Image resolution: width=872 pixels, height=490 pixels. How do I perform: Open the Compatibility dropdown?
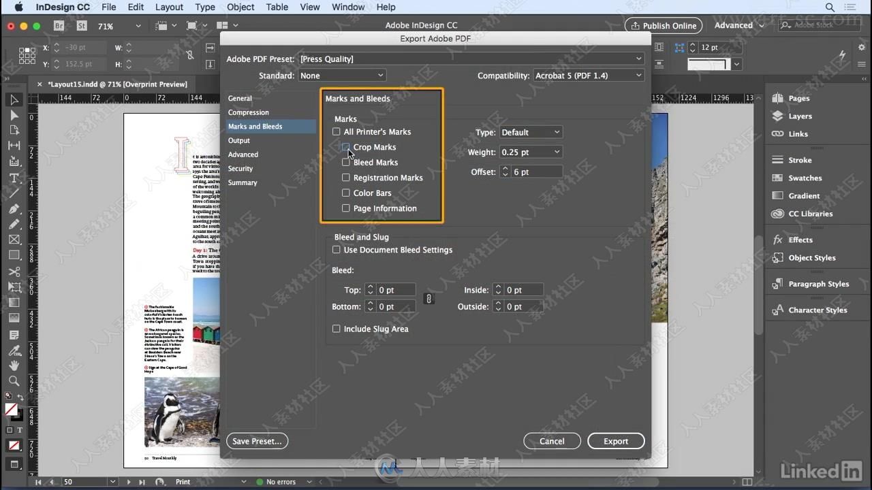click(589, 76)
